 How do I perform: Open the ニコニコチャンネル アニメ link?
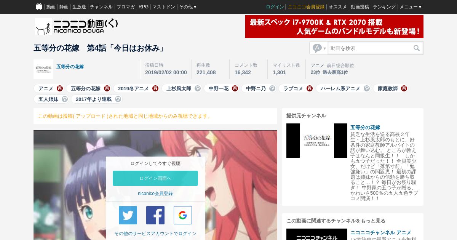coord(381,232)
